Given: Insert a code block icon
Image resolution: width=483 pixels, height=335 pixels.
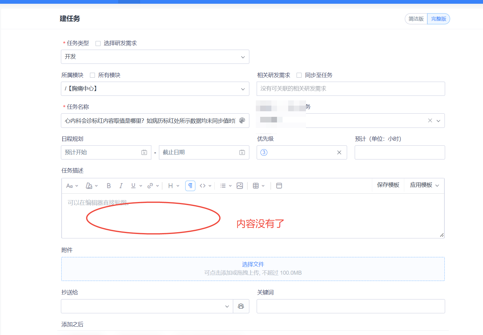Looking at the screenshot, I should 203,186.
